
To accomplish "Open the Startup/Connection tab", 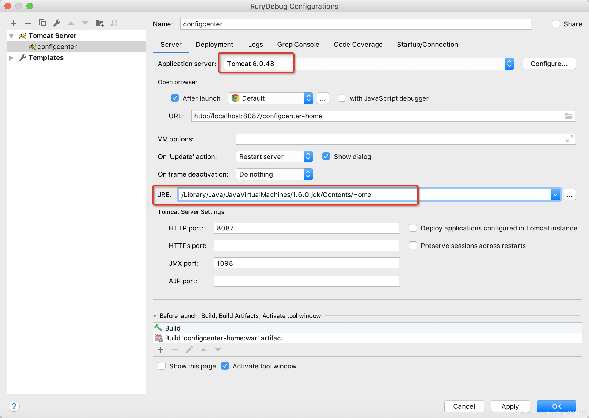I will (x=427, y=45).
